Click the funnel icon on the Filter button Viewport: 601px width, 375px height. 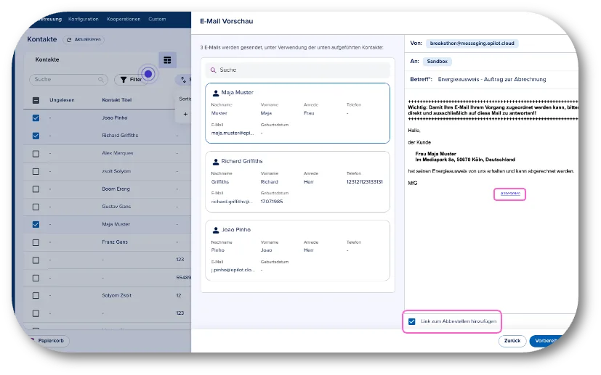124,80
